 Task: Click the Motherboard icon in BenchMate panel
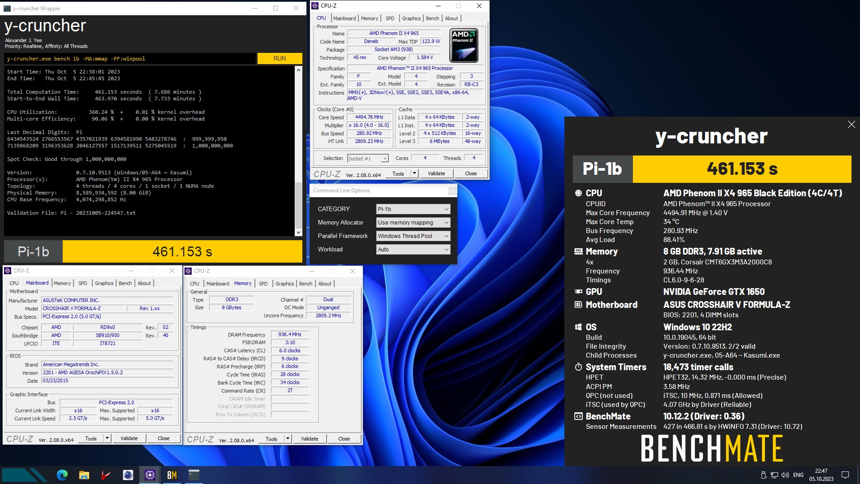(578, 305)
